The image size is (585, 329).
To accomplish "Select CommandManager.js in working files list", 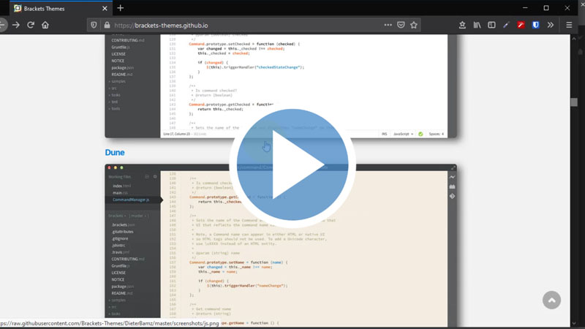I will click(x=131, y=200).
